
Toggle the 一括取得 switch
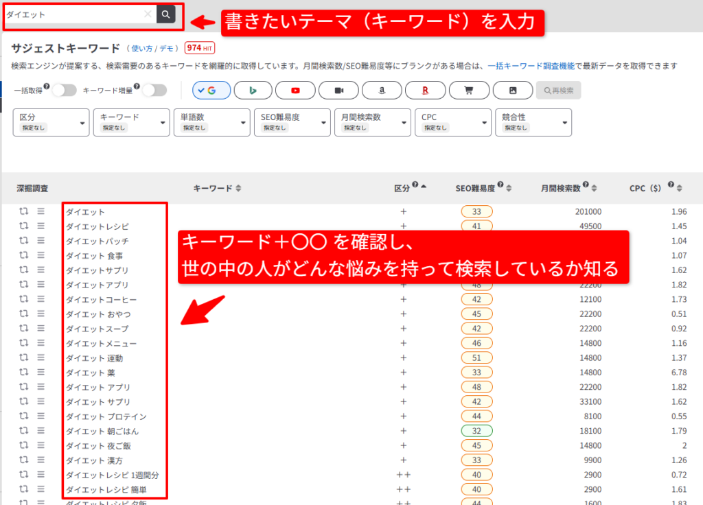coord(65,91)
